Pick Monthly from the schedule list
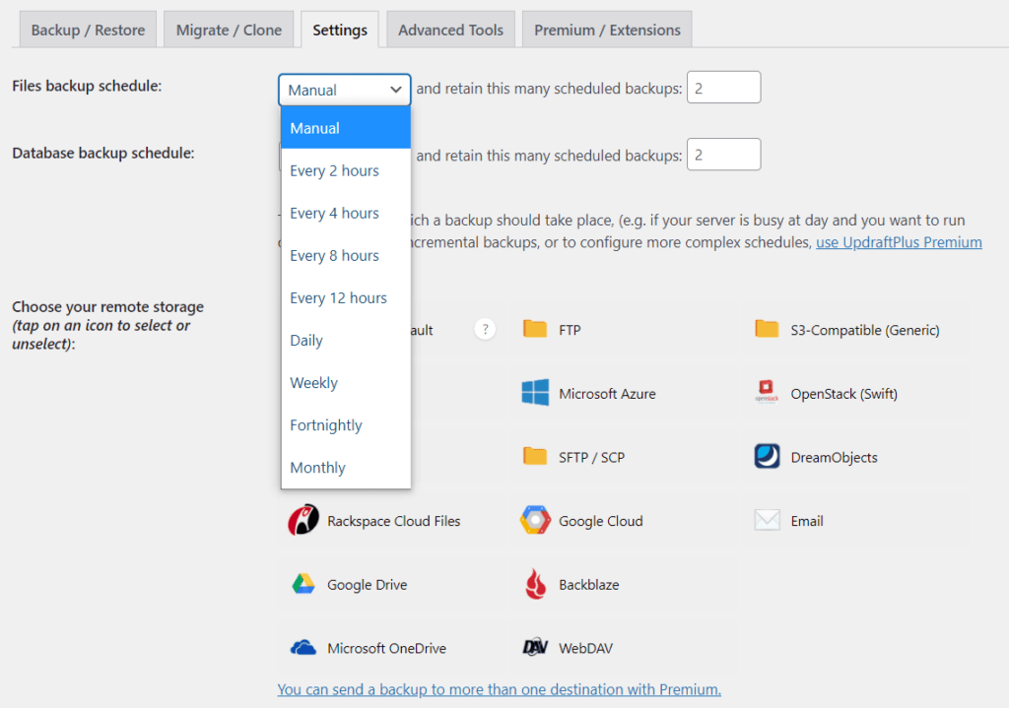1009x708 pixels. (x=346, y=468)
